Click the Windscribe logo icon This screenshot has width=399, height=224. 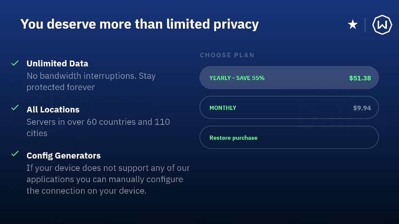tap(382, 25)
